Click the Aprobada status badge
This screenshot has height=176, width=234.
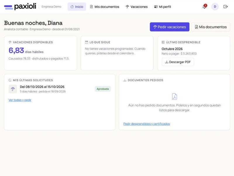point(103,89)
